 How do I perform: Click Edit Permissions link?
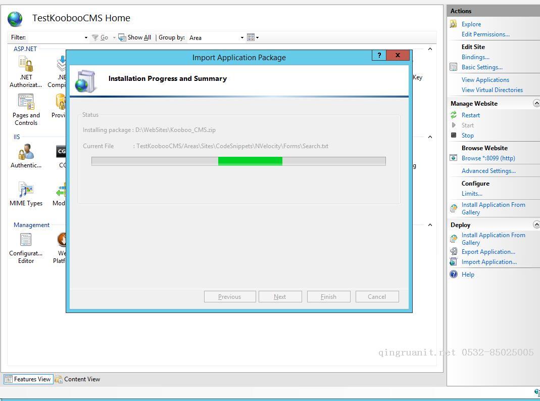tap(485, 34)
